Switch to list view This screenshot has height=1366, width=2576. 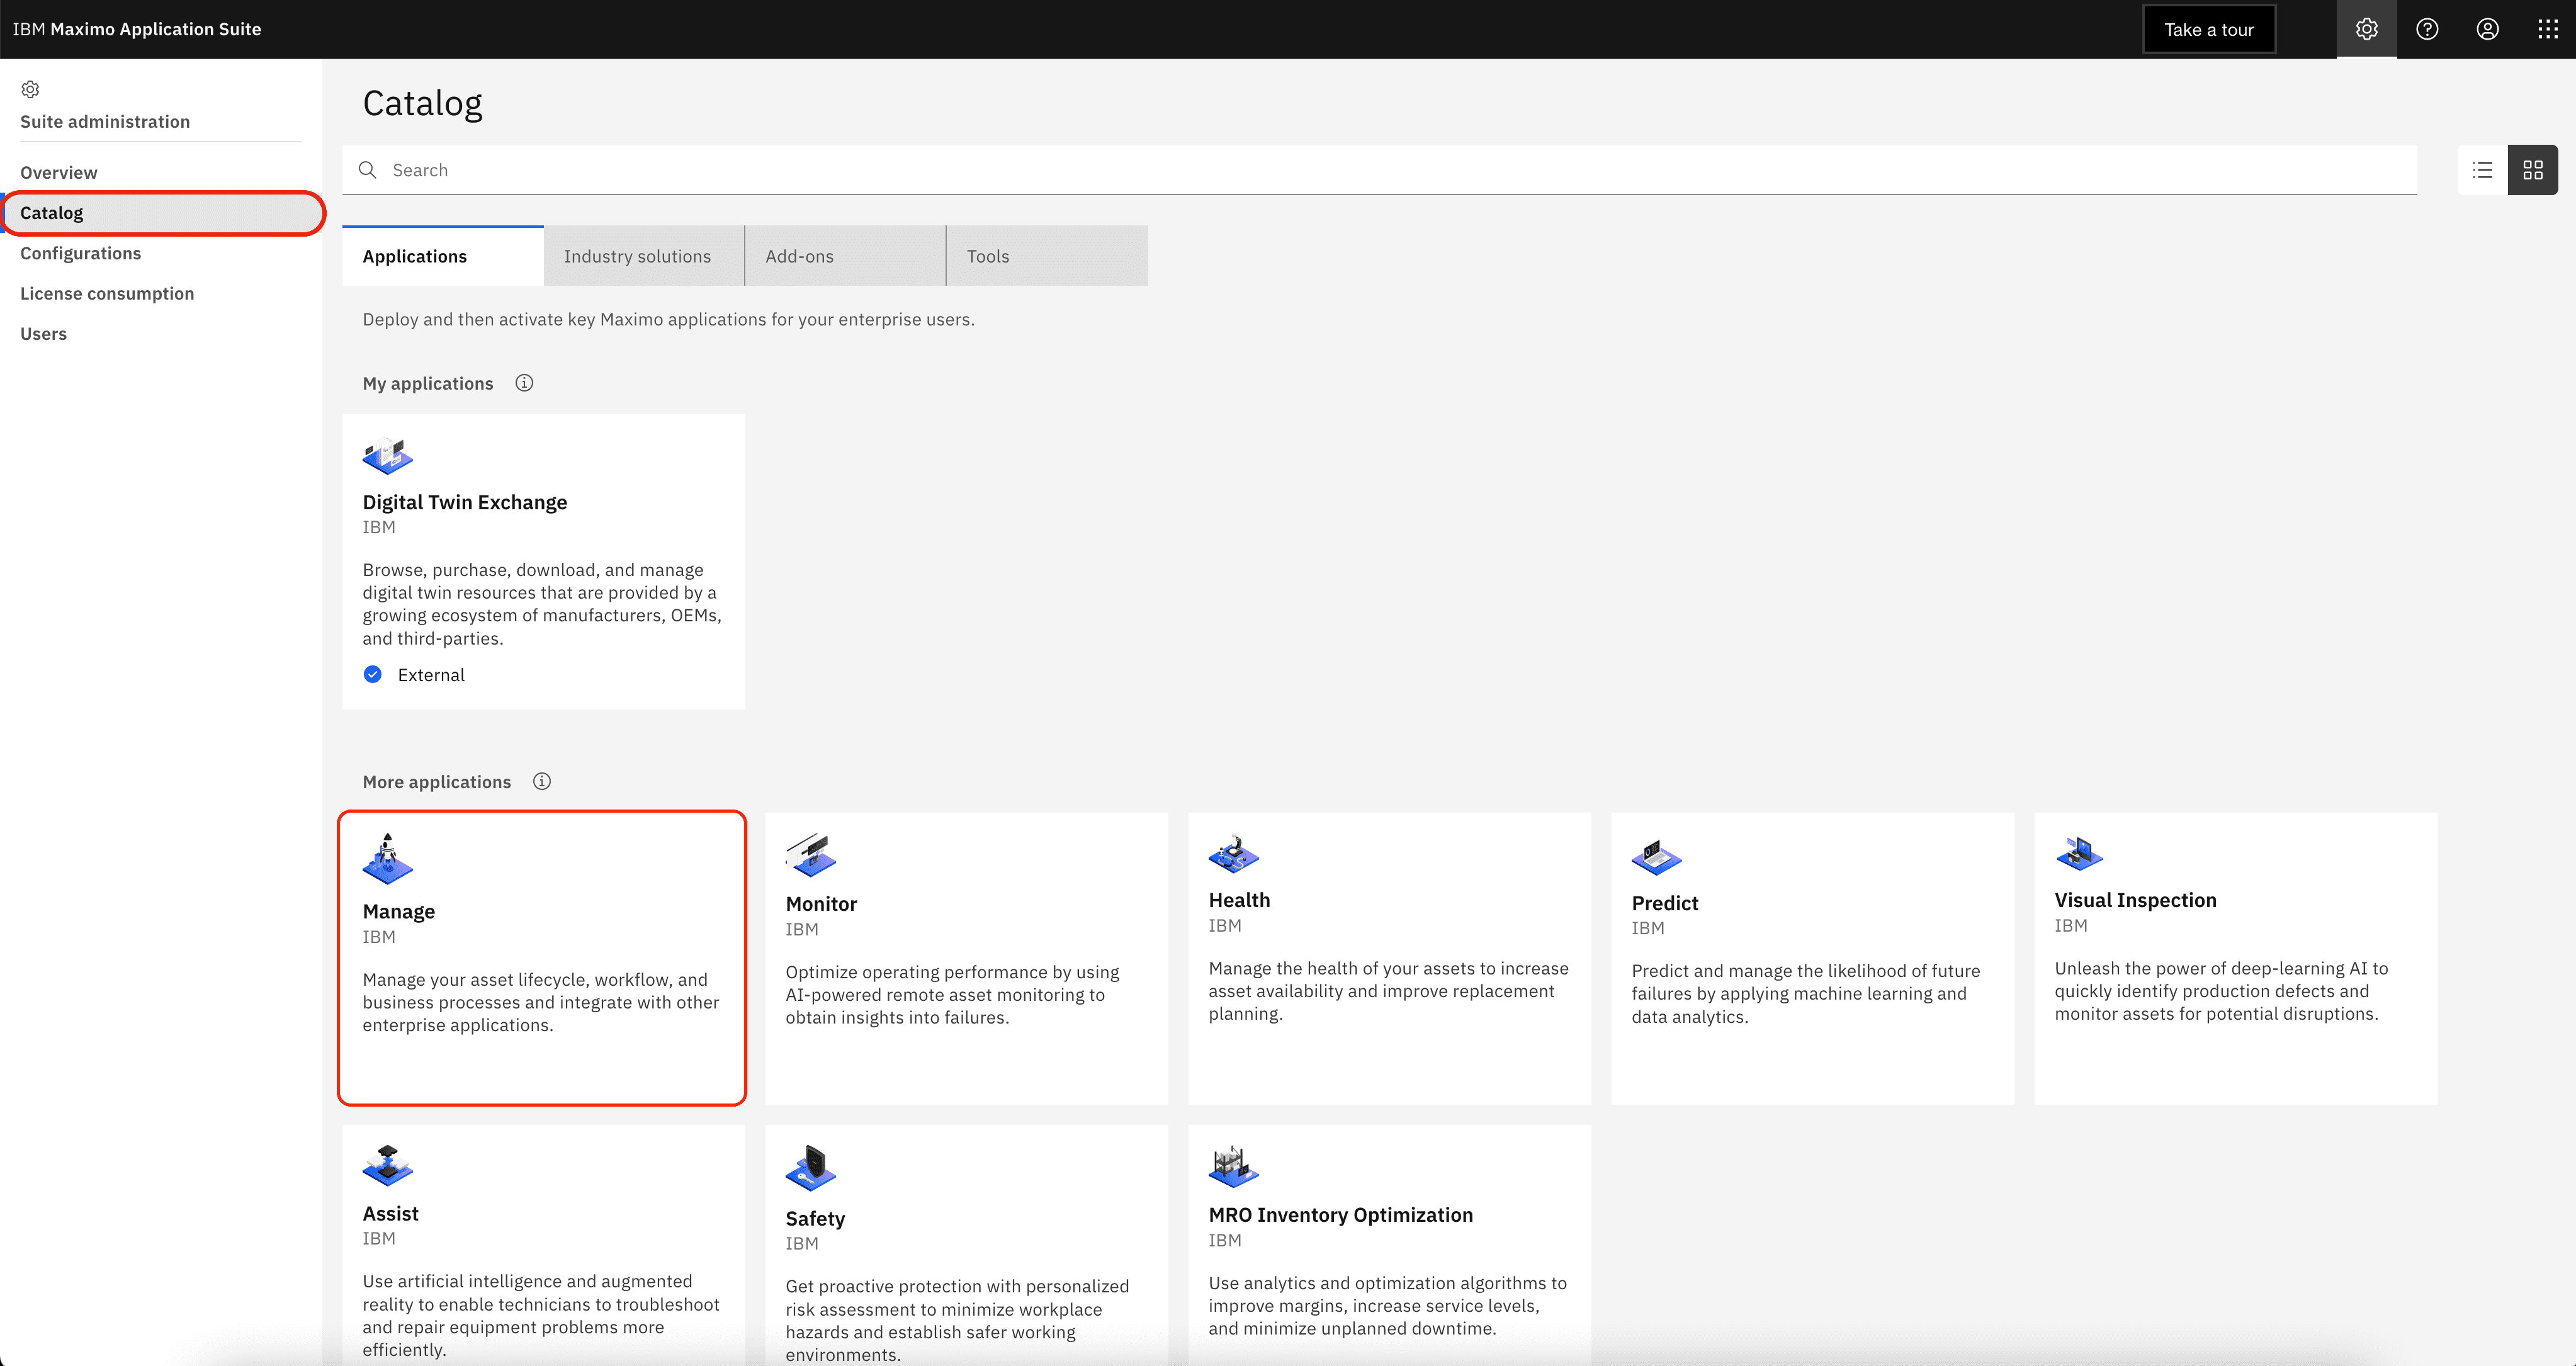tap(2482, 170)
